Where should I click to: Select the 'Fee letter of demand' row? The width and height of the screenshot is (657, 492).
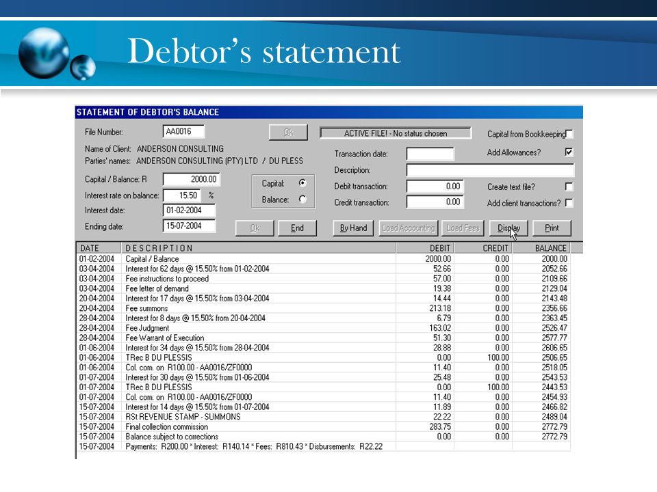pyautogui.click(x=324, y=288)
